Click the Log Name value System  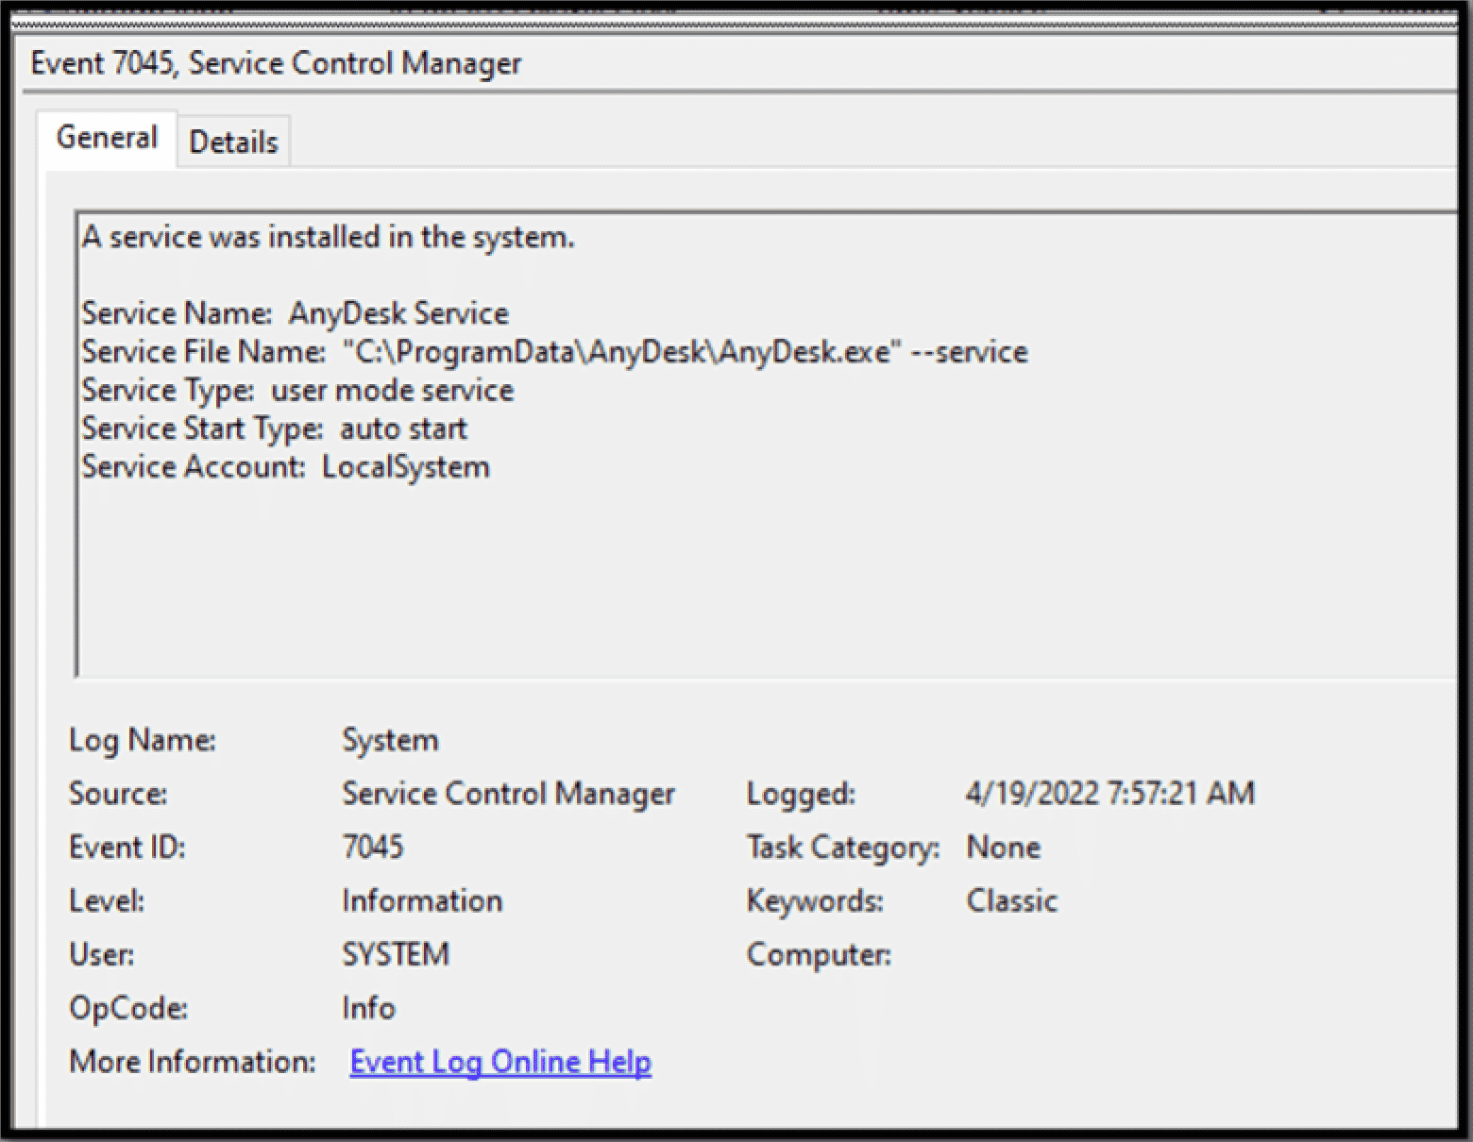390,740
